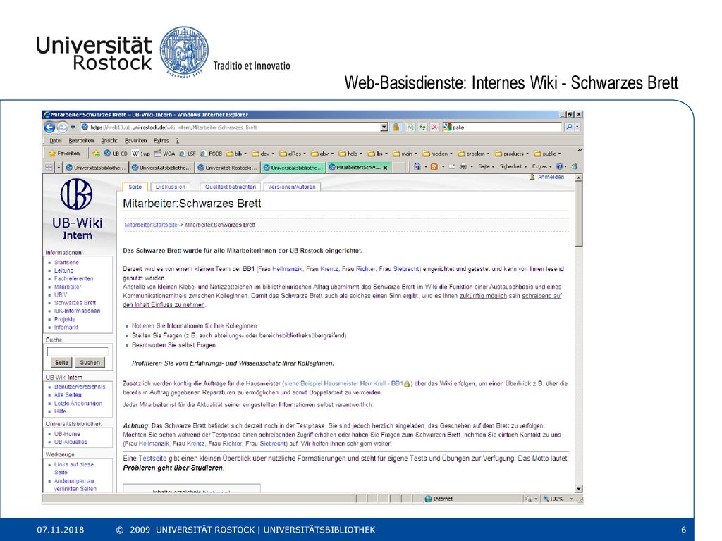Viewport: 722px width, 541px height.
Task: Open the Favoriten menu in the menu bar
Action: click(x=135, y=141)
